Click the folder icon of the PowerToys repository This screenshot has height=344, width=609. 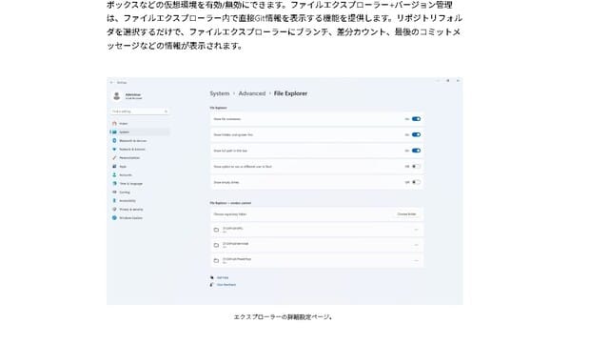(x=216, y=260)
